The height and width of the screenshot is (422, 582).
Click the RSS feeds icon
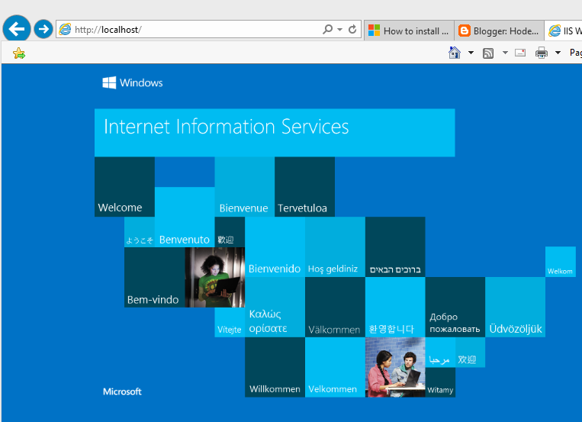(488, 53)
